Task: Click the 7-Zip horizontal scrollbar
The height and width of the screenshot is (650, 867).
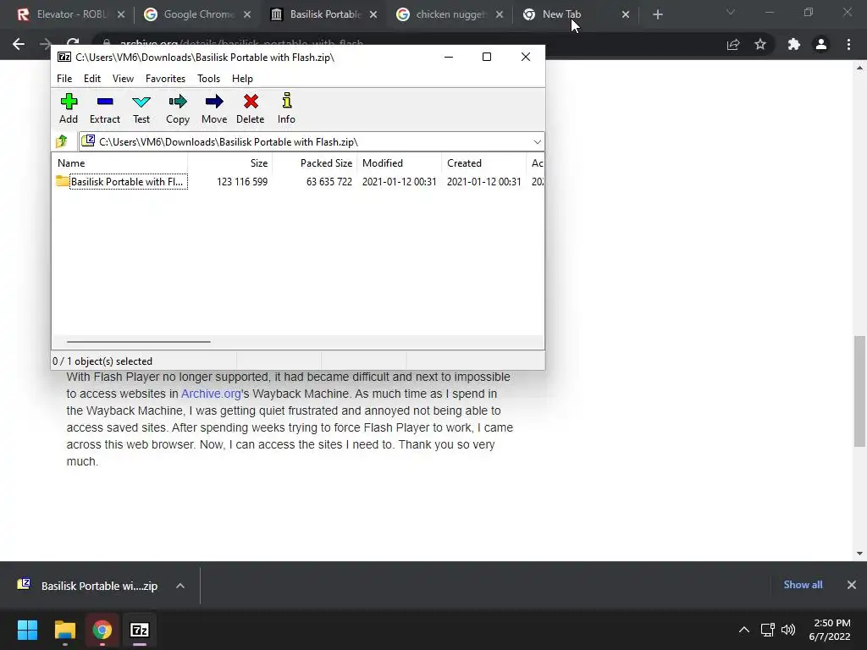Action: (x=138, y=342)
